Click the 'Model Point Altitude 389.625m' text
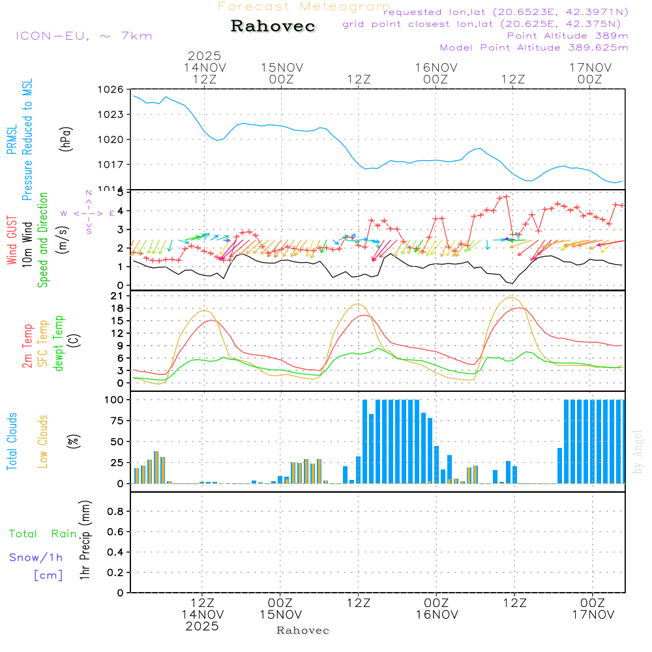This screenshot has width=652, height=652. [x=533, y=48]
